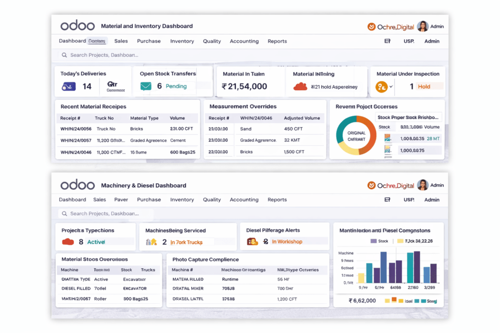Screen dimensions: 500x333
Task: Open the USP selector in the Machinery dashboard navbar
Action: coord(409,200)
